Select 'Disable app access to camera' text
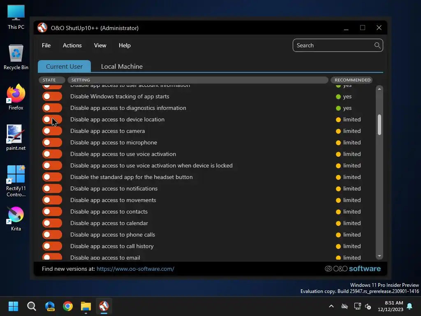Screen dimensions: 421x316 (107, 131)
